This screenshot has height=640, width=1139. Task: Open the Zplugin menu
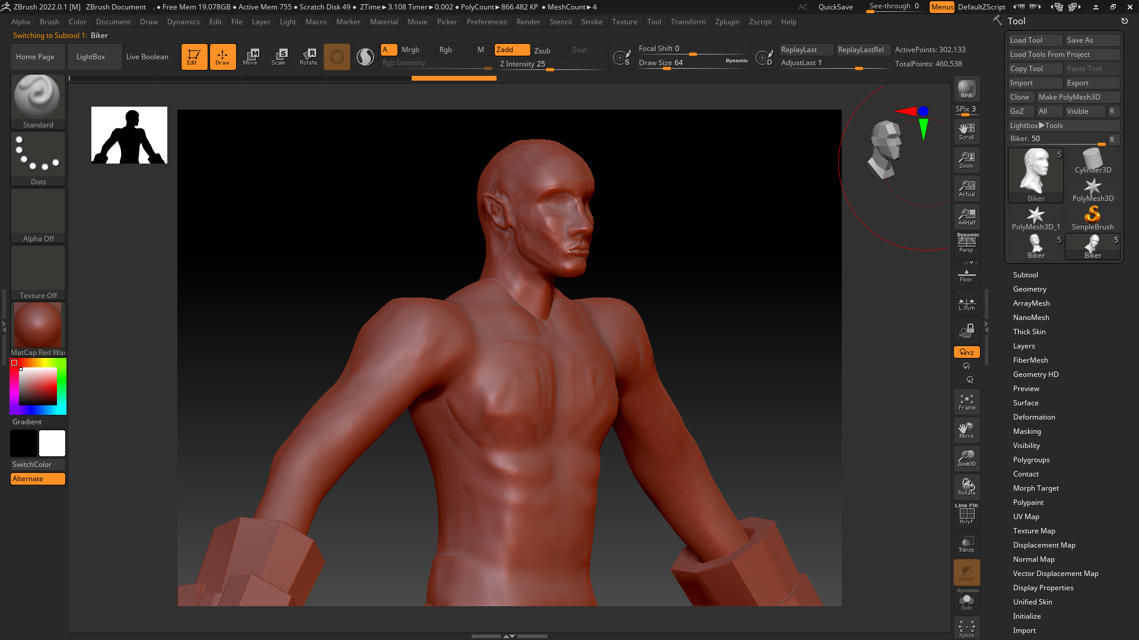[727, 22]
